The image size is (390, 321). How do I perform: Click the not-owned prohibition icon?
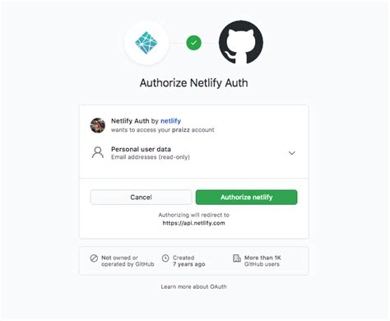click(x=94, y=258)
